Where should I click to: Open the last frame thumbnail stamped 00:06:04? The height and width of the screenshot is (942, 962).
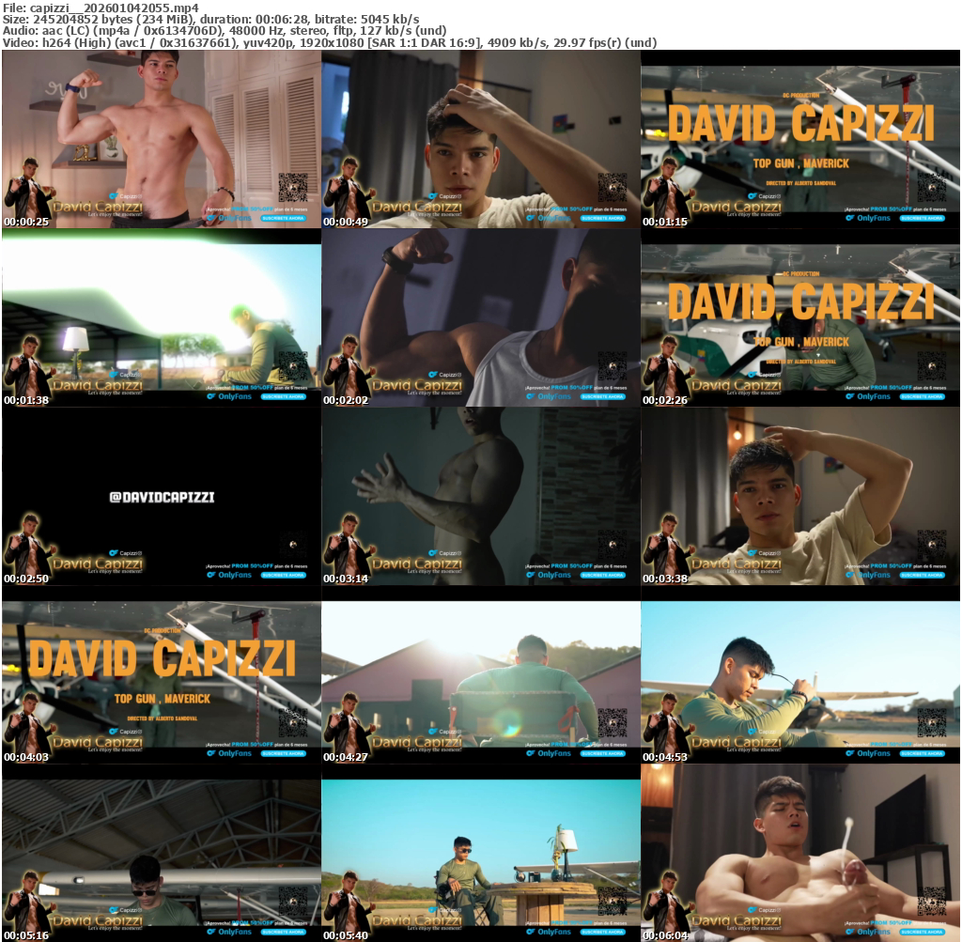800,853
